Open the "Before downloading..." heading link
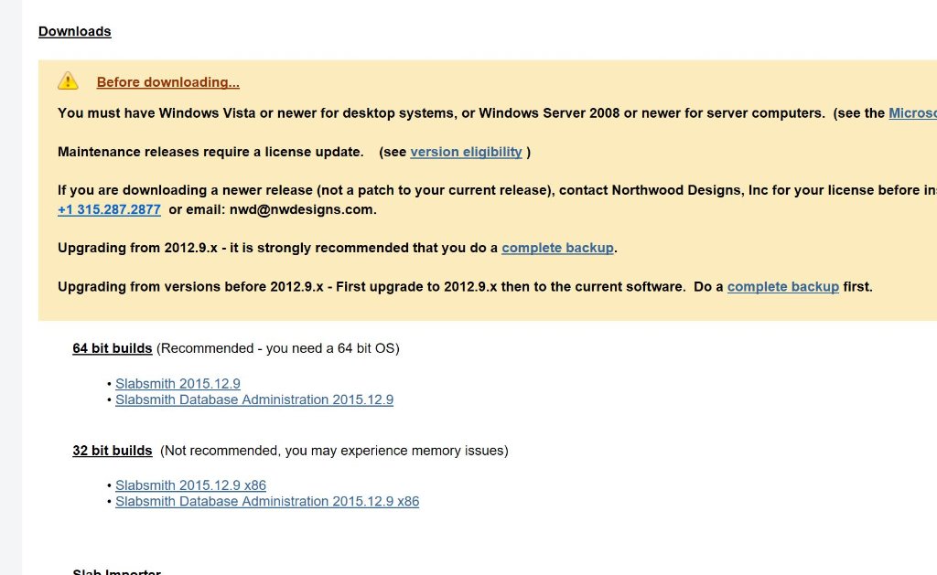937x575 pixels. point(168,82)
